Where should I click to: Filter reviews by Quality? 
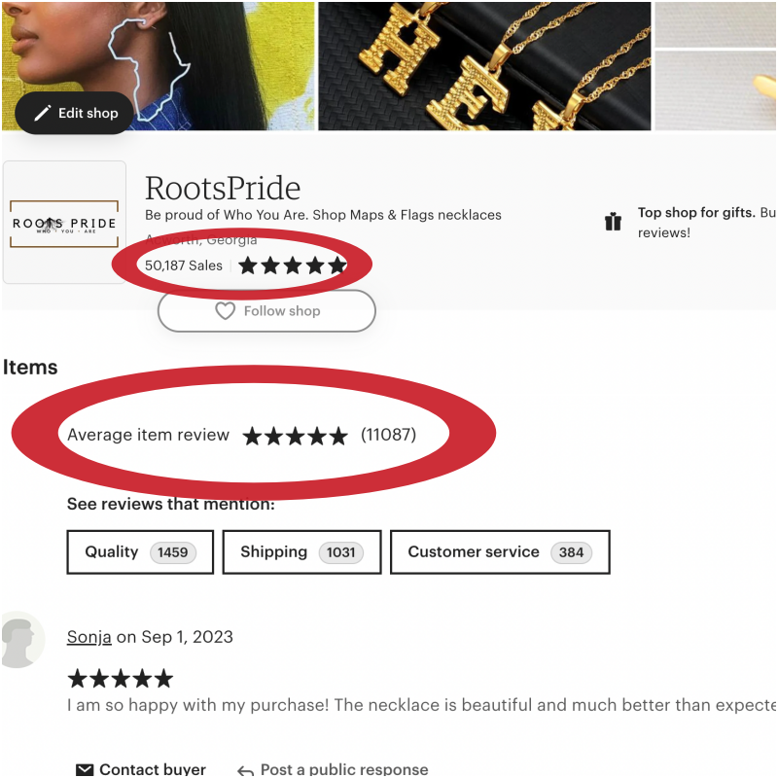pyautogui.click(x=140, y=552)
